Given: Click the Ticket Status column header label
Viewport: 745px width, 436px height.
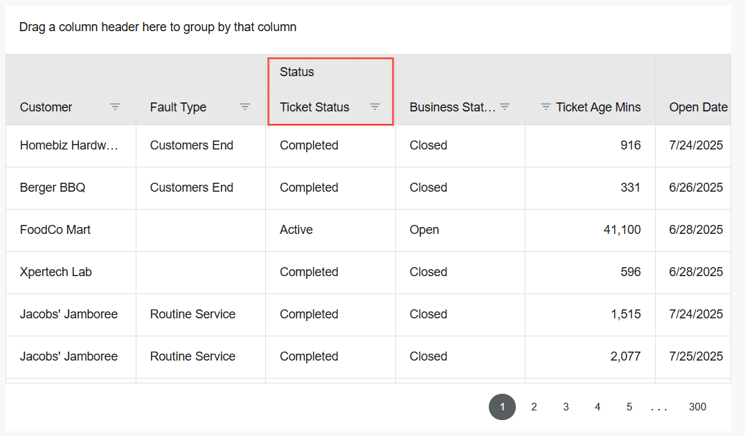Looking at the screenshot, I should (314, 107).
